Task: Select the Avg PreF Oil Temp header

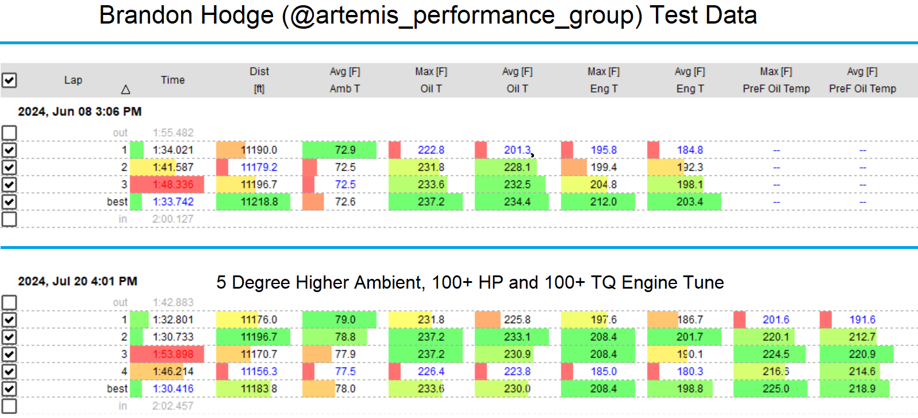Action: coord(862,80)
